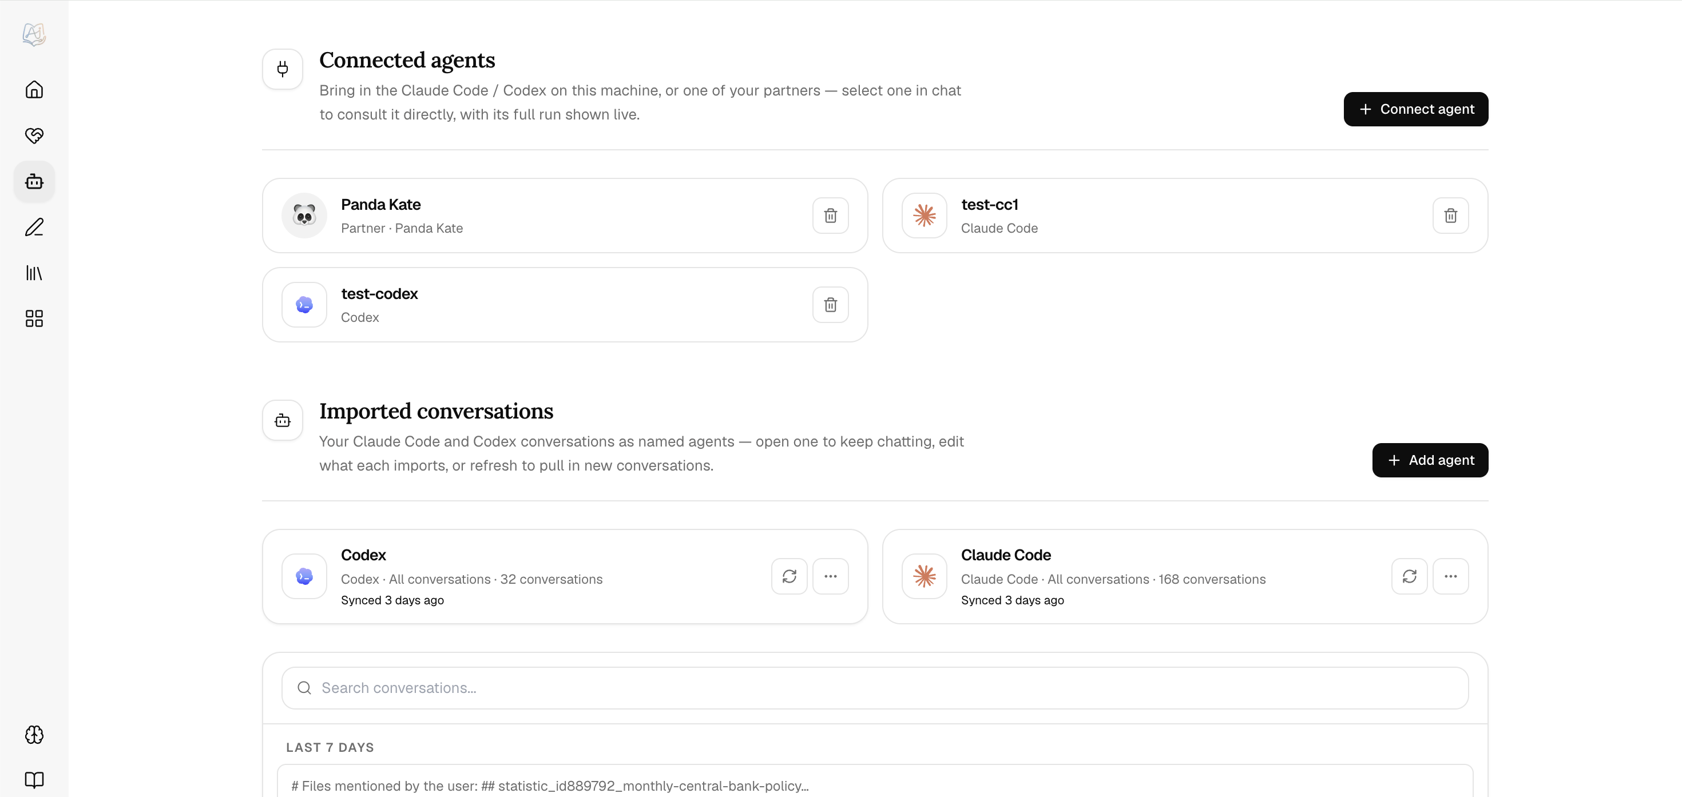Open more options for Codex agent
Viewport: 1682px width, 797px height.
831,576
